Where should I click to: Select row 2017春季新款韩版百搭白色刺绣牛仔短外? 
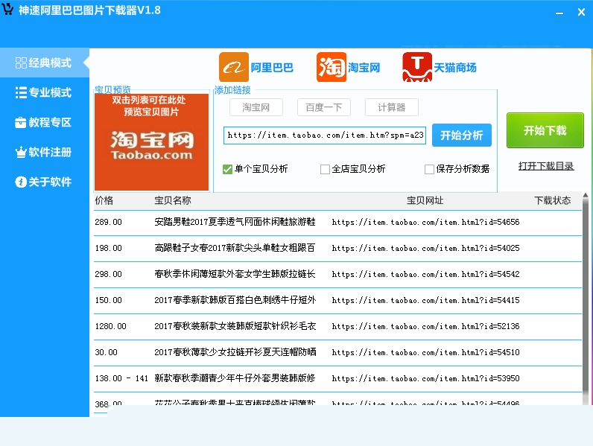[x=337, y=301]
